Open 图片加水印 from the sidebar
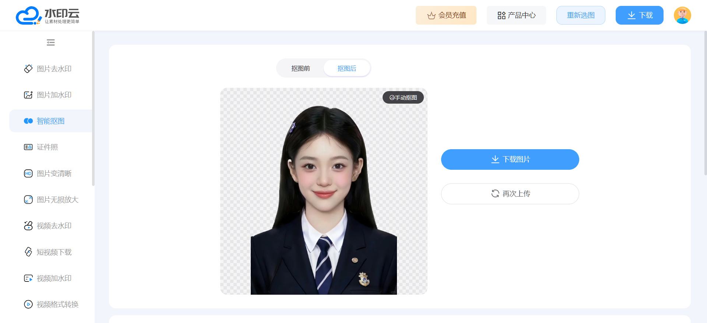The height and width of the screenshot is (323, 707). coord(51,95)
